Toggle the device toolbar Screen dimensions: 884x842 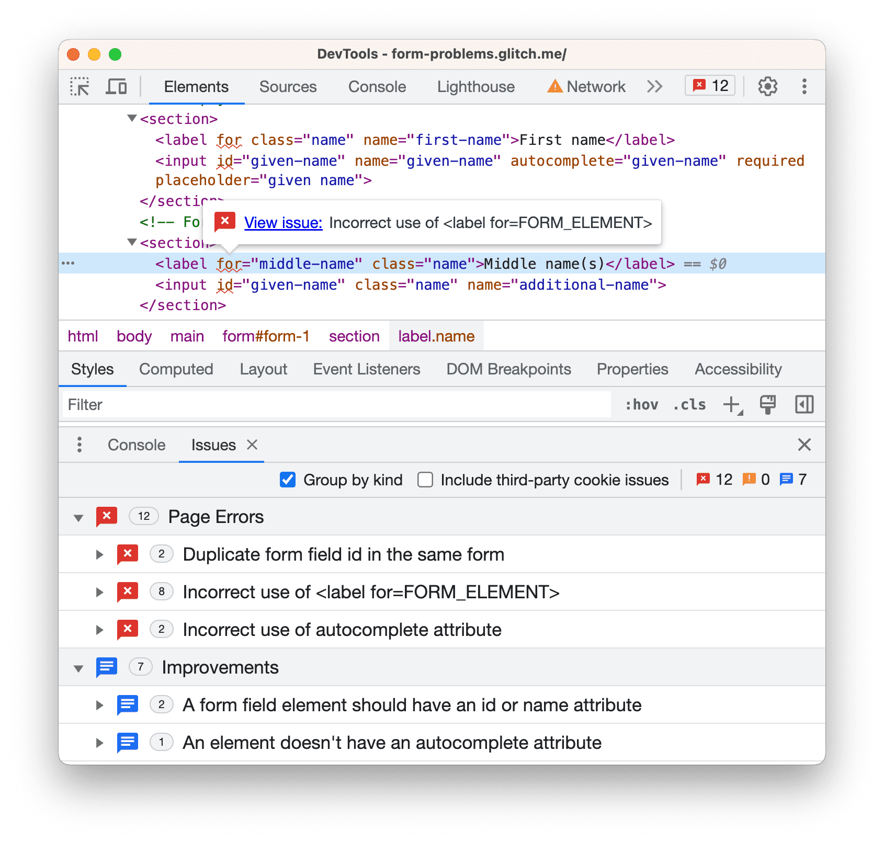tap(116, 86)
